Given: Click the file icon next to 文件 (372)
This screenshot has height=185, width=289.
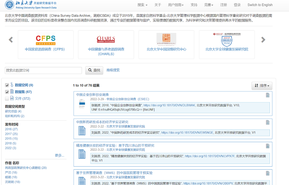Looking at the screenshot, I should (x=12, y=98).
